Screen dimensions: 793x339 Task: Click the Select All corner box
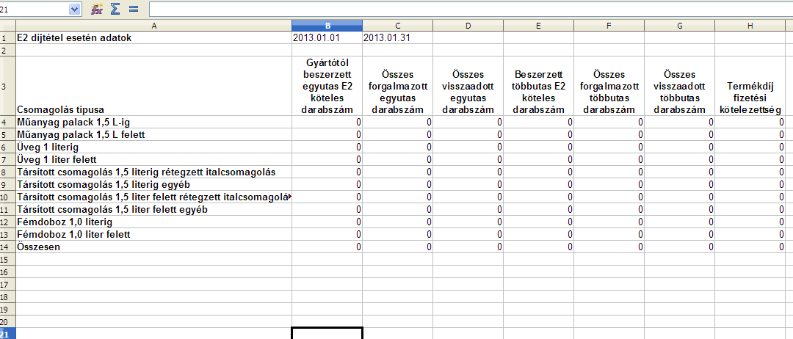[7, 26]
